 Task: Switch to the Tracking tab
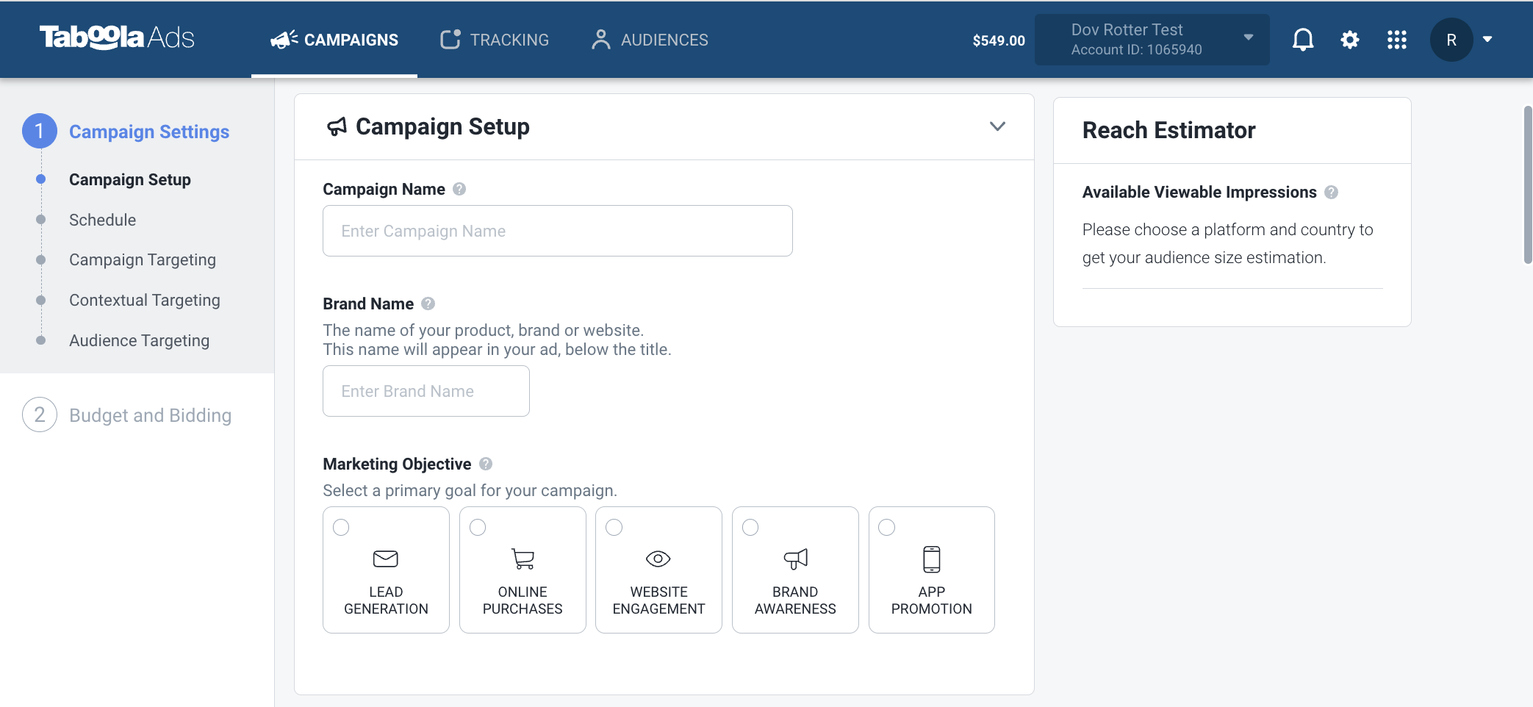[495, 40]
